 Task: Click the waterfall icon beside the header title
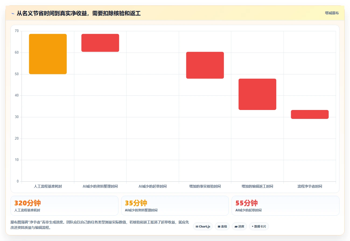(13, 13)
